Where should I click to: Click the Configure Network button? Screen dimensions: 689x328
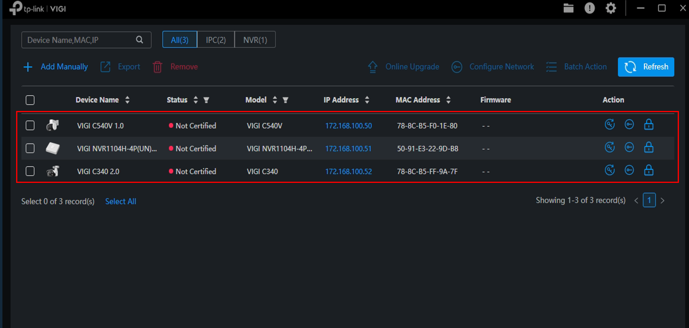[x=493, y=67]
